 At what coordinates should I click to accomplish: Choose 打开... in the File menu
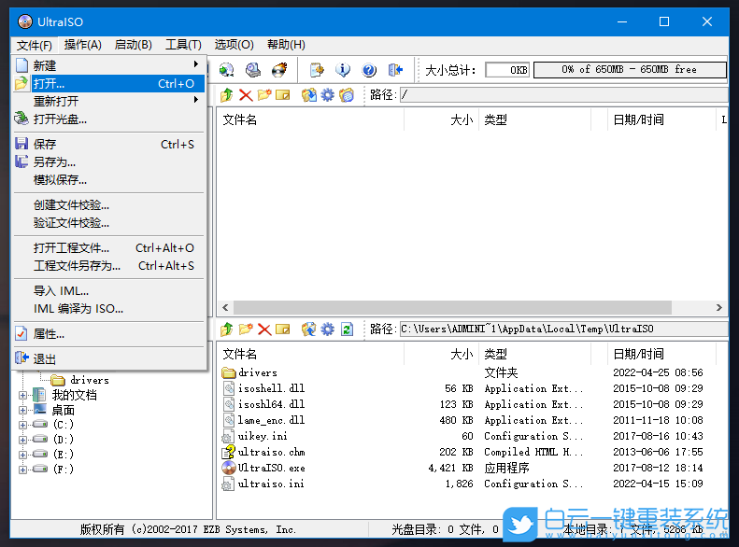[109, 83]
